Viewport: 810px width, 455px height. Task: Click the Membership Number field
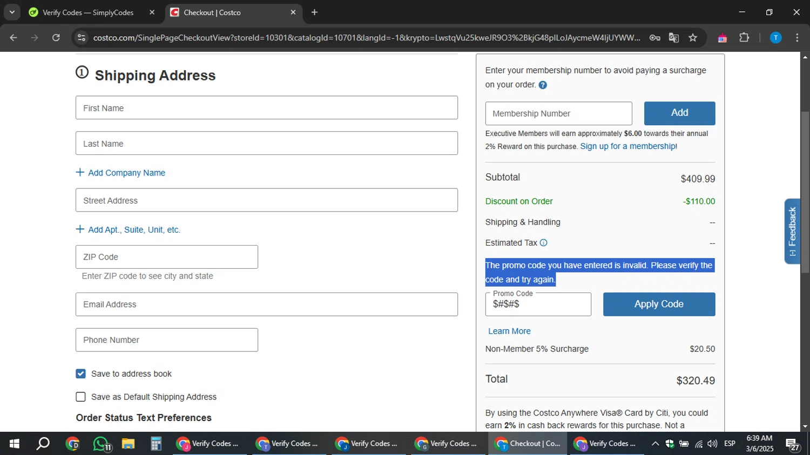click(x=559, y=113)
